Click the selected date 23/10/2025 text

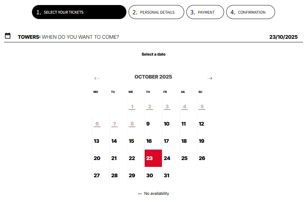tap(283, 37)
